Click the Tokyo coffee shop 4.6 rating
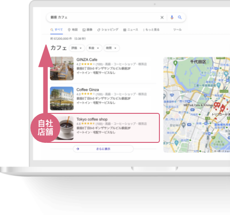 pyautogui.click(x=86, y=124)
